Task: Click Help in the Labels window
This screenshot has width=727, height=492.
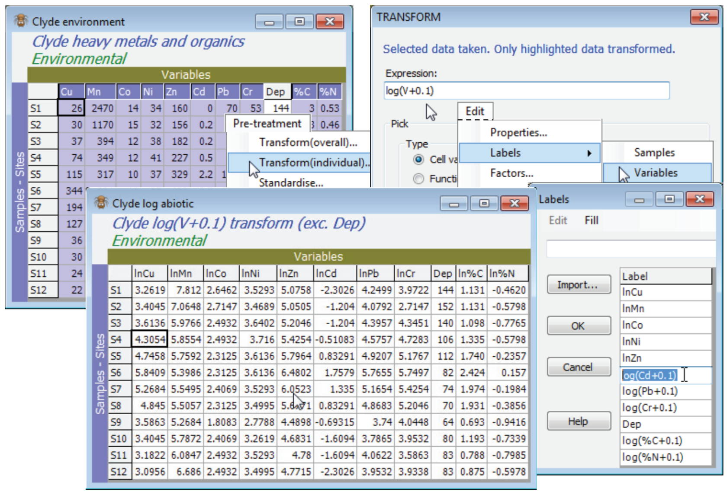Action: [579, 421]
